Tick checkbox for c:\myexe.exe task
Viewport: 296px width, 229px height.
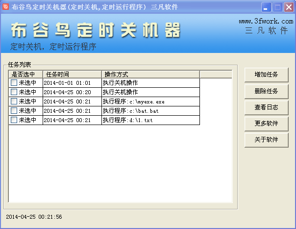pyautogui.click(x=14, y=102)
